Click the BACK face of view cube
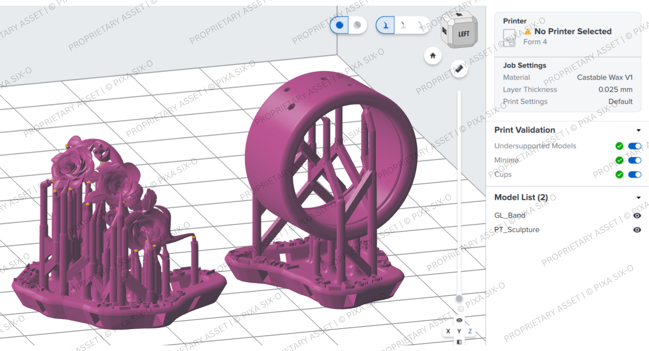 445,31
